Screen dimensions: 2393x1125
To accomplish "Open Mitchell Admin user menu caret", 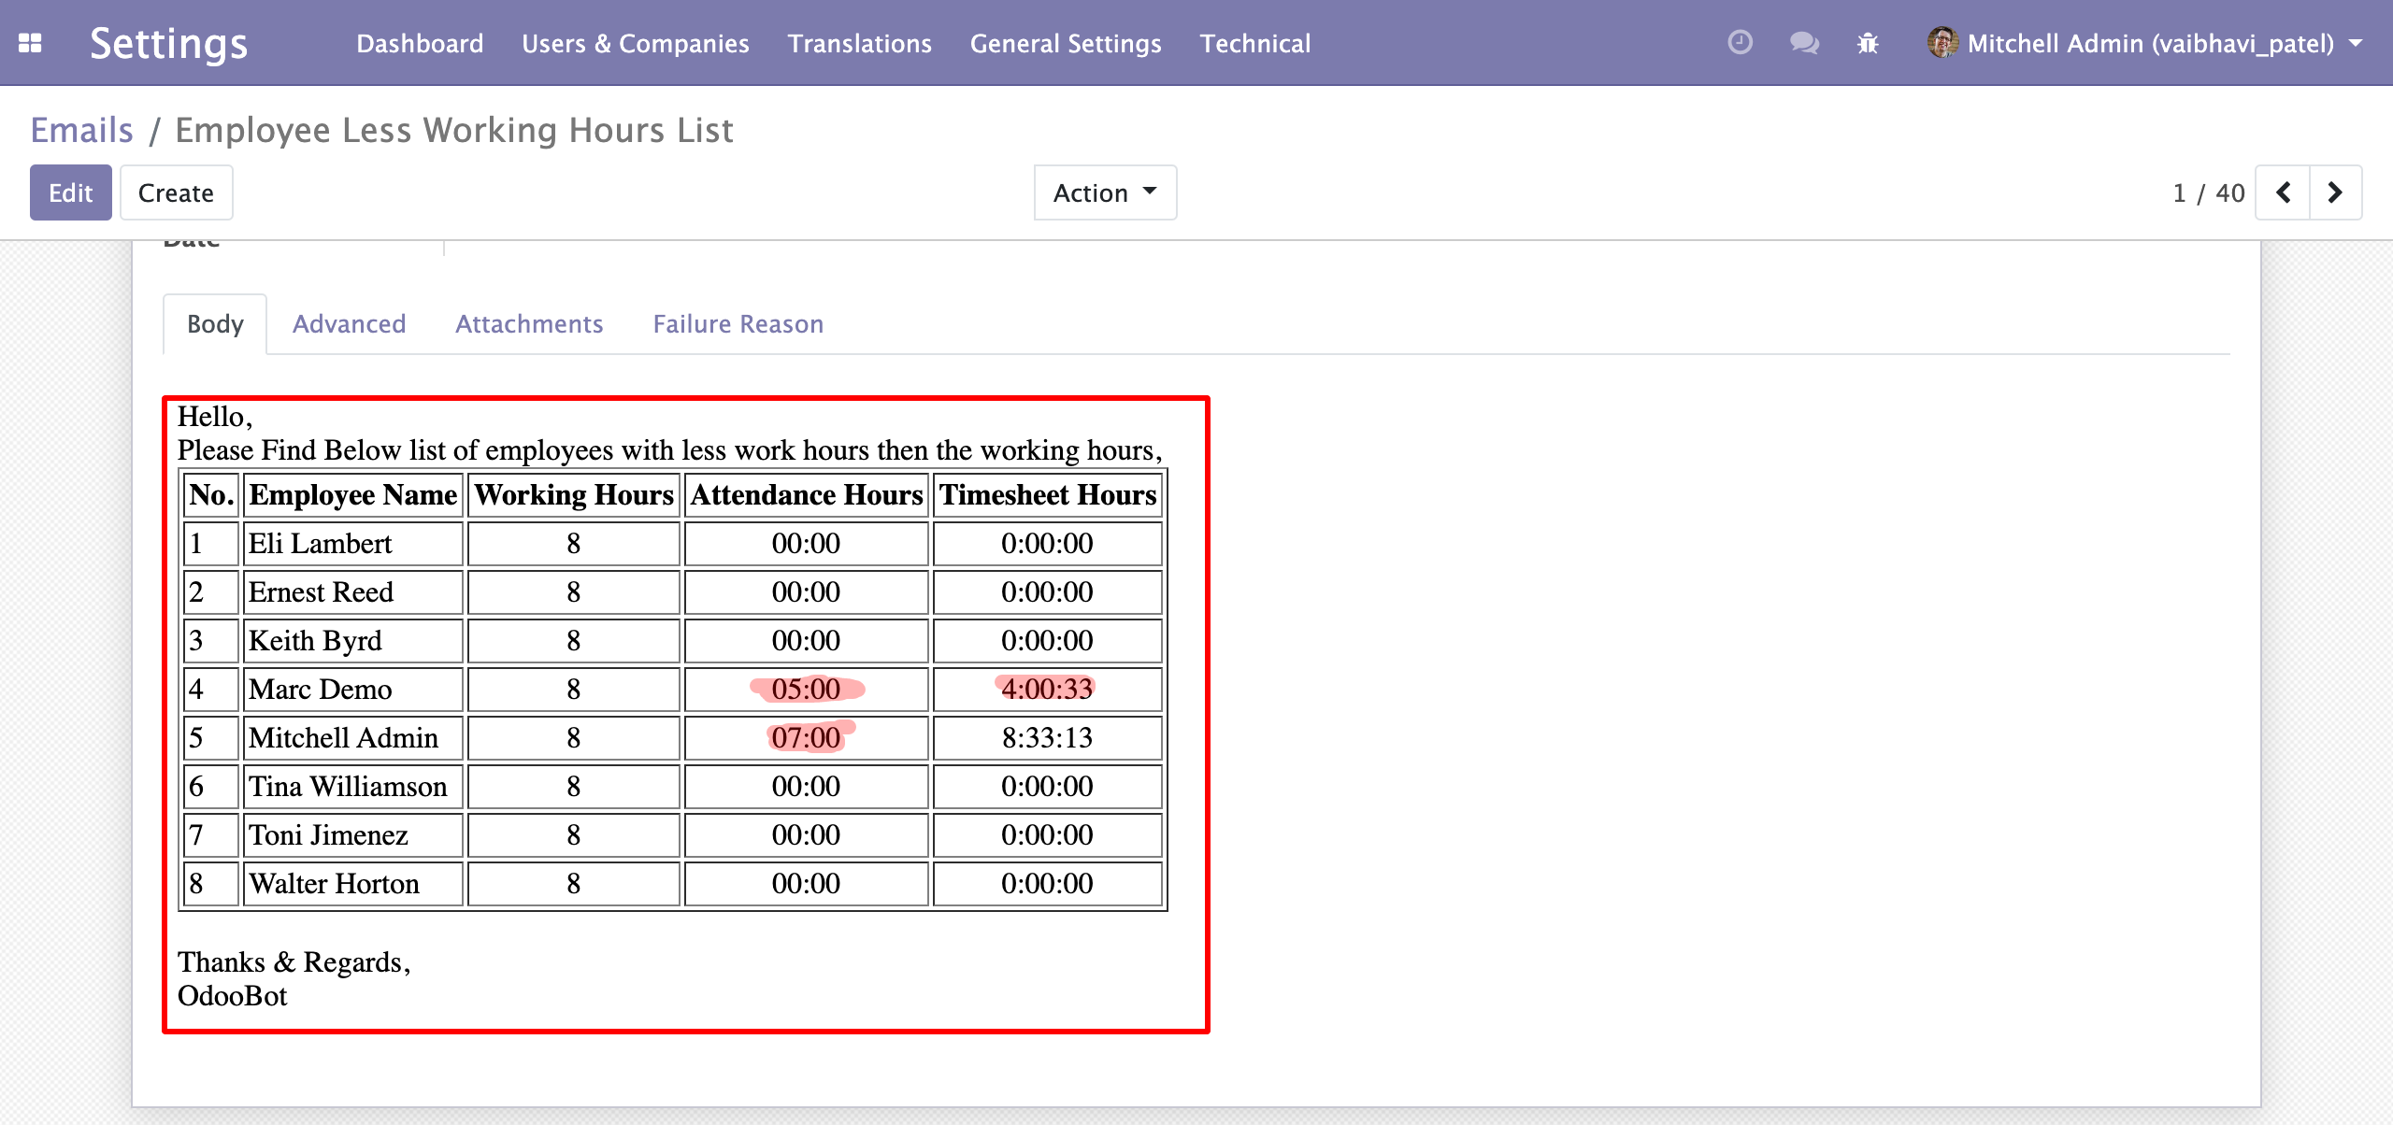I will click(2357, 43).
